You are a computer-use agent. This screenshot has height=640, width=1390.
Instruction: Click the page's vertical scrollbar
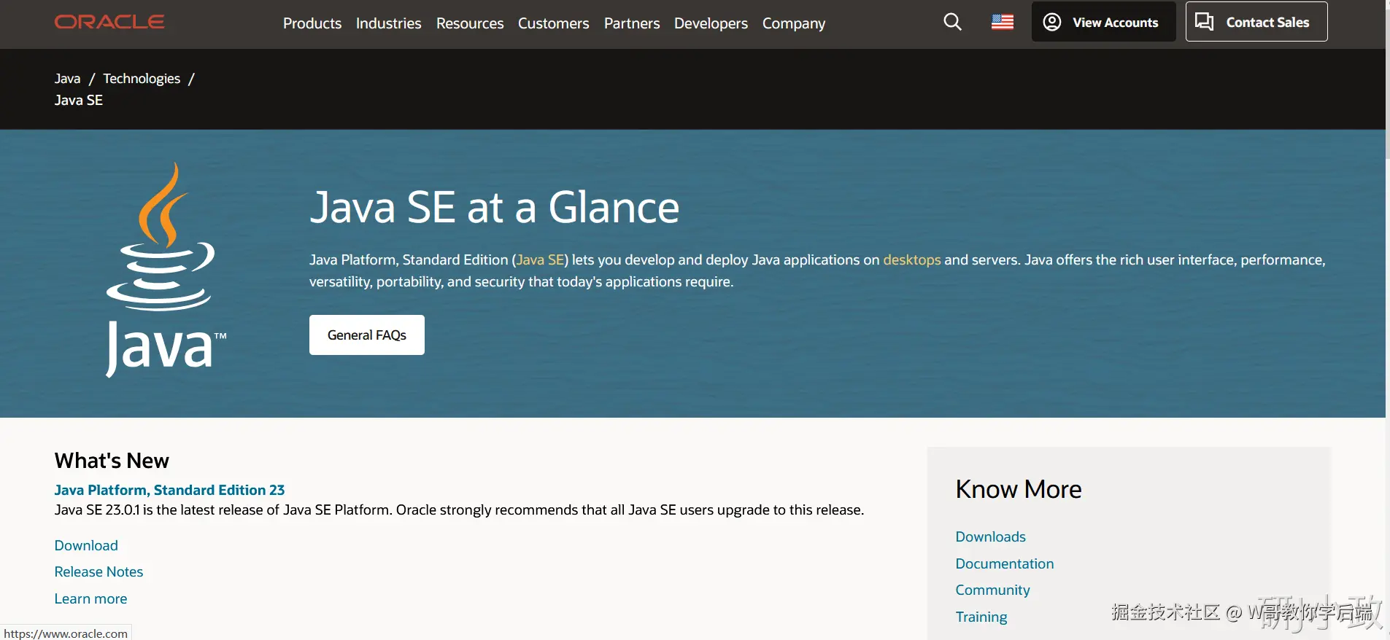pyautogui.click(x=1387, y=80)
